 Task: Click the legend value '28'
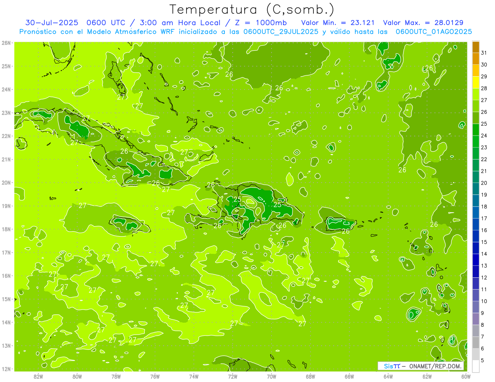484,88
